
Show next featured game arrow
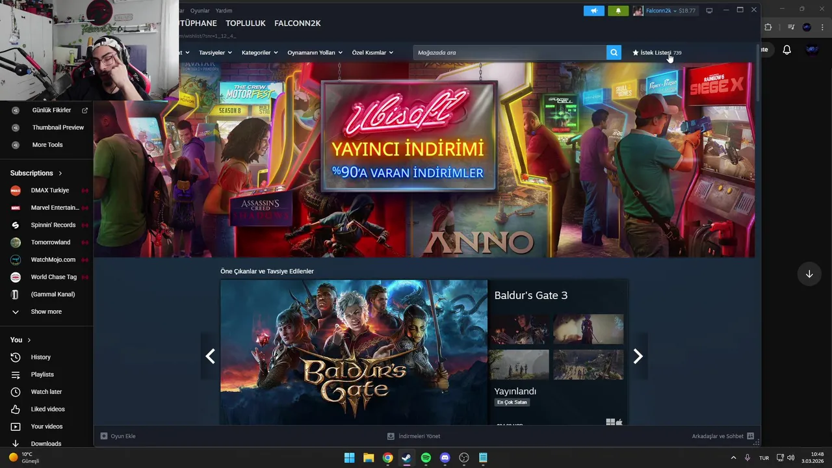pos(638,356)
